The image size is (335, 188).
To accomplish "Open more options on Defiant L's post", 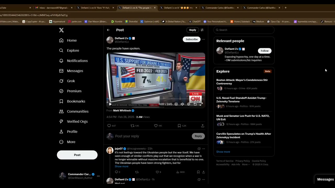I will click(x=203, y=39).
